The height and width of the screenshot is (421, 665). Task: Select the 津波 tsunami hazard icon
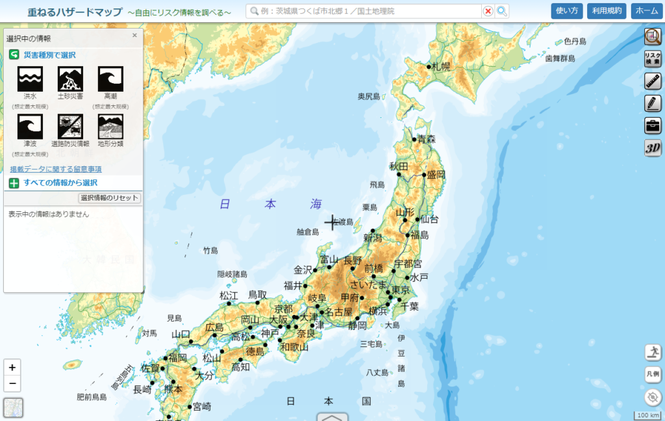coord(30,127)
